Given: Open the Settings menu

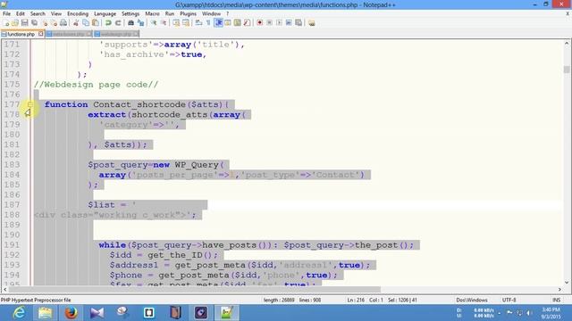Looking at the screenshot, I should 130,13.
